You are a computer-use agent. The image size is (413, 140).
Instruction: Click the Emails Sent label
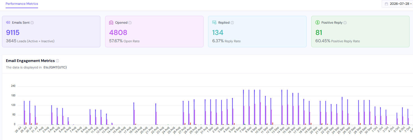point(21,23)
